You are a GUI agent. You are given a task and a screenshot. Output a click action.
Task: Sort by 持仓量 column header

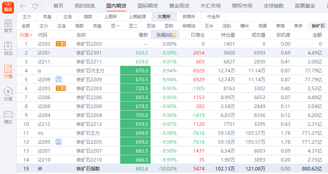(228, 35)
